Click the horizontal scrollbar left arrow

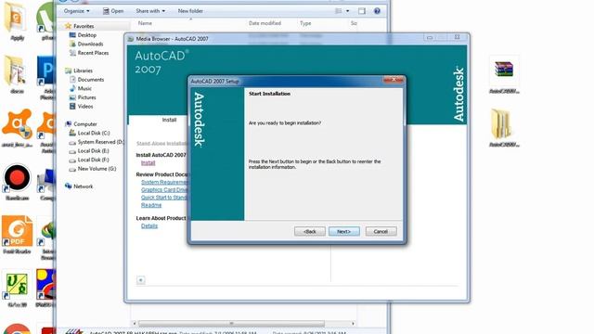[x=134, y=324]
